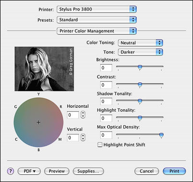The width and height of the screenshot is (193, 182).
Task: Open the Color Toning dropdown set to Neutral
Action: click(140, 43)
